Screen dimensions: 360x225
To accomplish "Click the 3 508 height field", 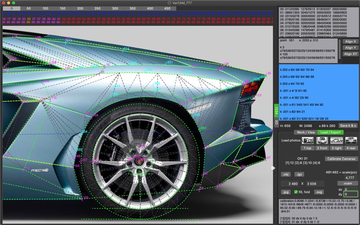I will [315, 184].
